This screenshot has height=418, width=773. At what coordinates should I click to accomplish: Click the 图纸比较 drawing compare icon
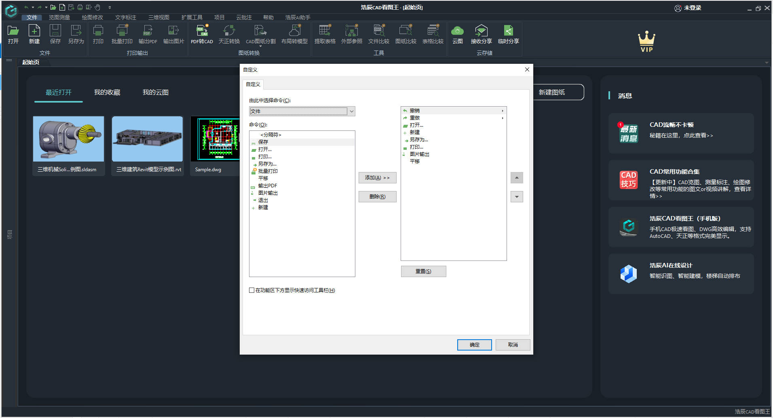point(406,34)
